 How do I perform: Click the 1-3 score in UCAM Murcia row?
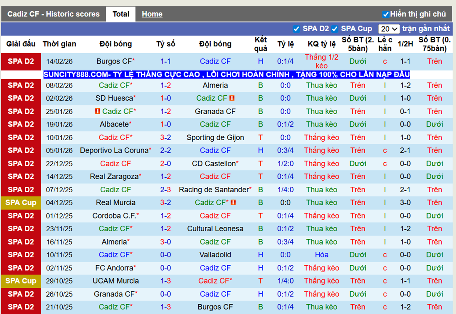166,281
